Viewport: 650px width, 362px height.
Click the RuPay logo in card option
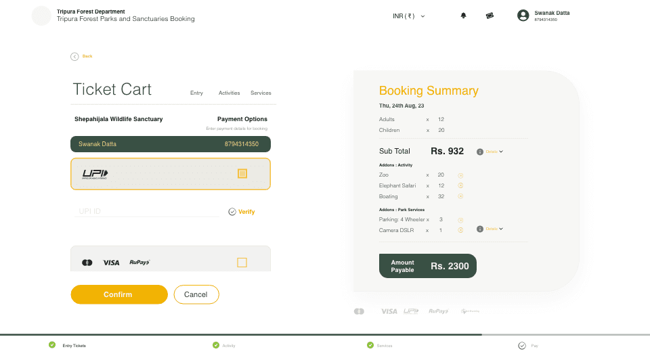click(x=139, y=262)
